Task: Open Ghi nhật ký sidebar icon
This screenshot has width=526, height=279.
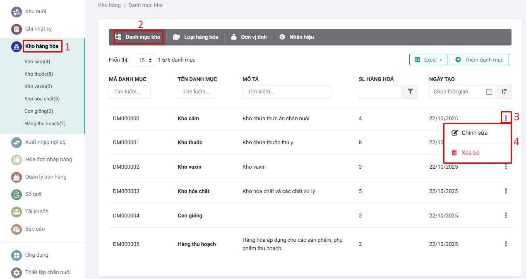Action: pyautogui.click(x=17, y=29)
